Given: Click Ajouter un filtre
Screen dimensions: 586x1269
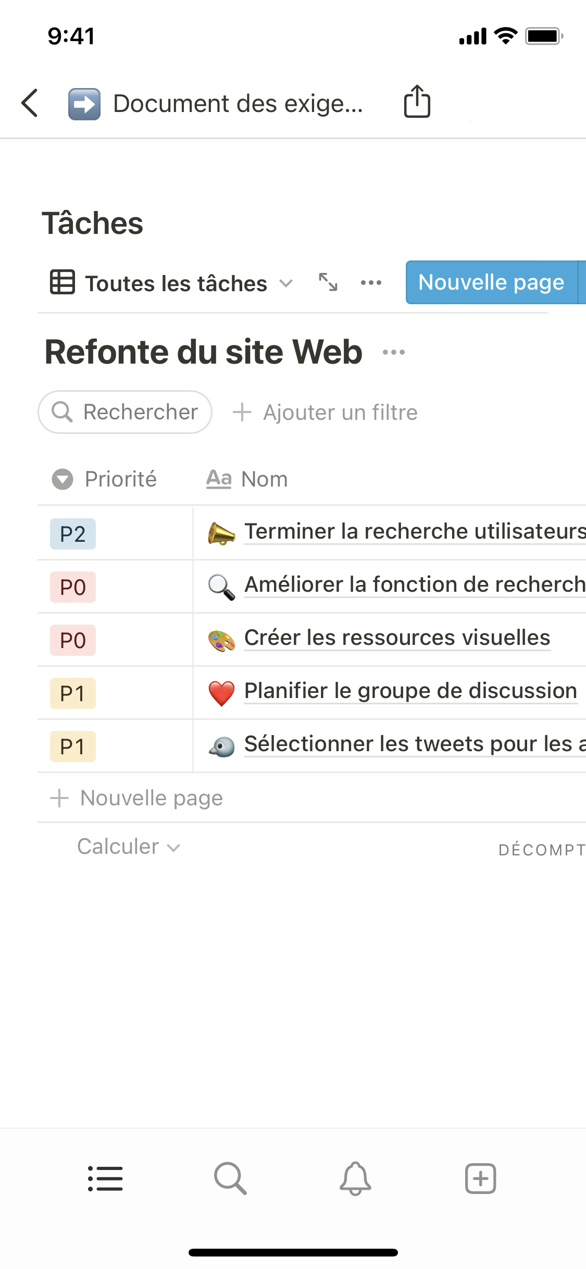Looking at the screenshot, I should 325,413.
